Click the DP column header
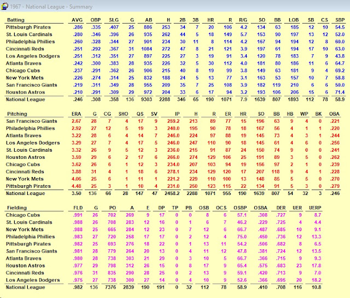Viewport: 350px width, 298px height. coord(161,208)
